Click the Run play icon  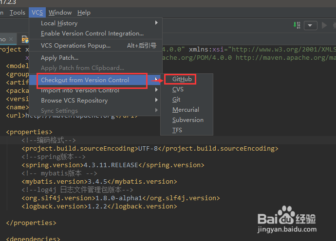[x=324, y=25]
